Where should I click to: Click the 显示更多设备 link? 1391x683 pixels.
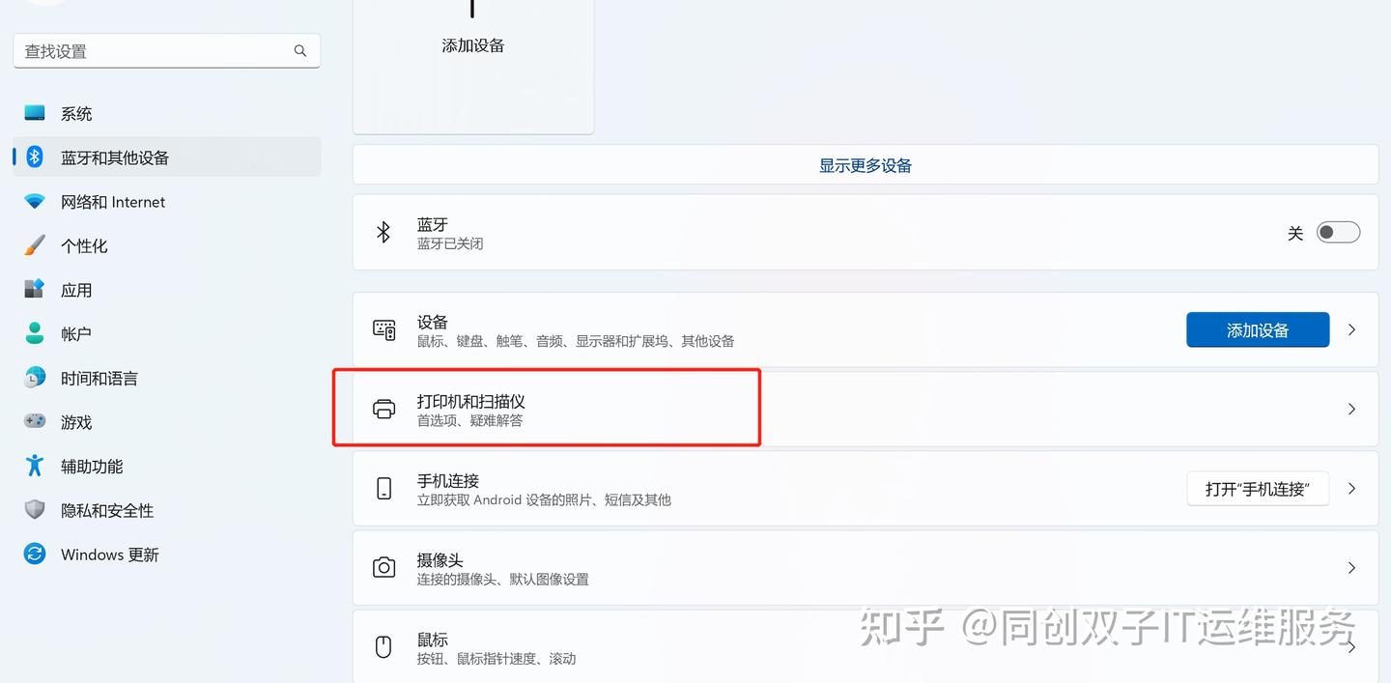[x=866, y=165]
